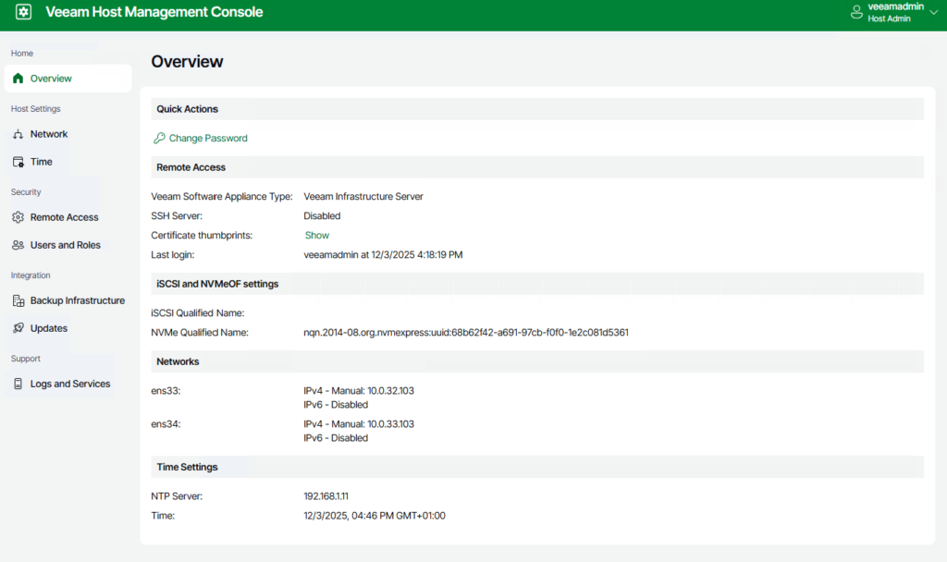947x562 pixels.
Task: Click the Updates rocket icon
Action: [18, 328]
